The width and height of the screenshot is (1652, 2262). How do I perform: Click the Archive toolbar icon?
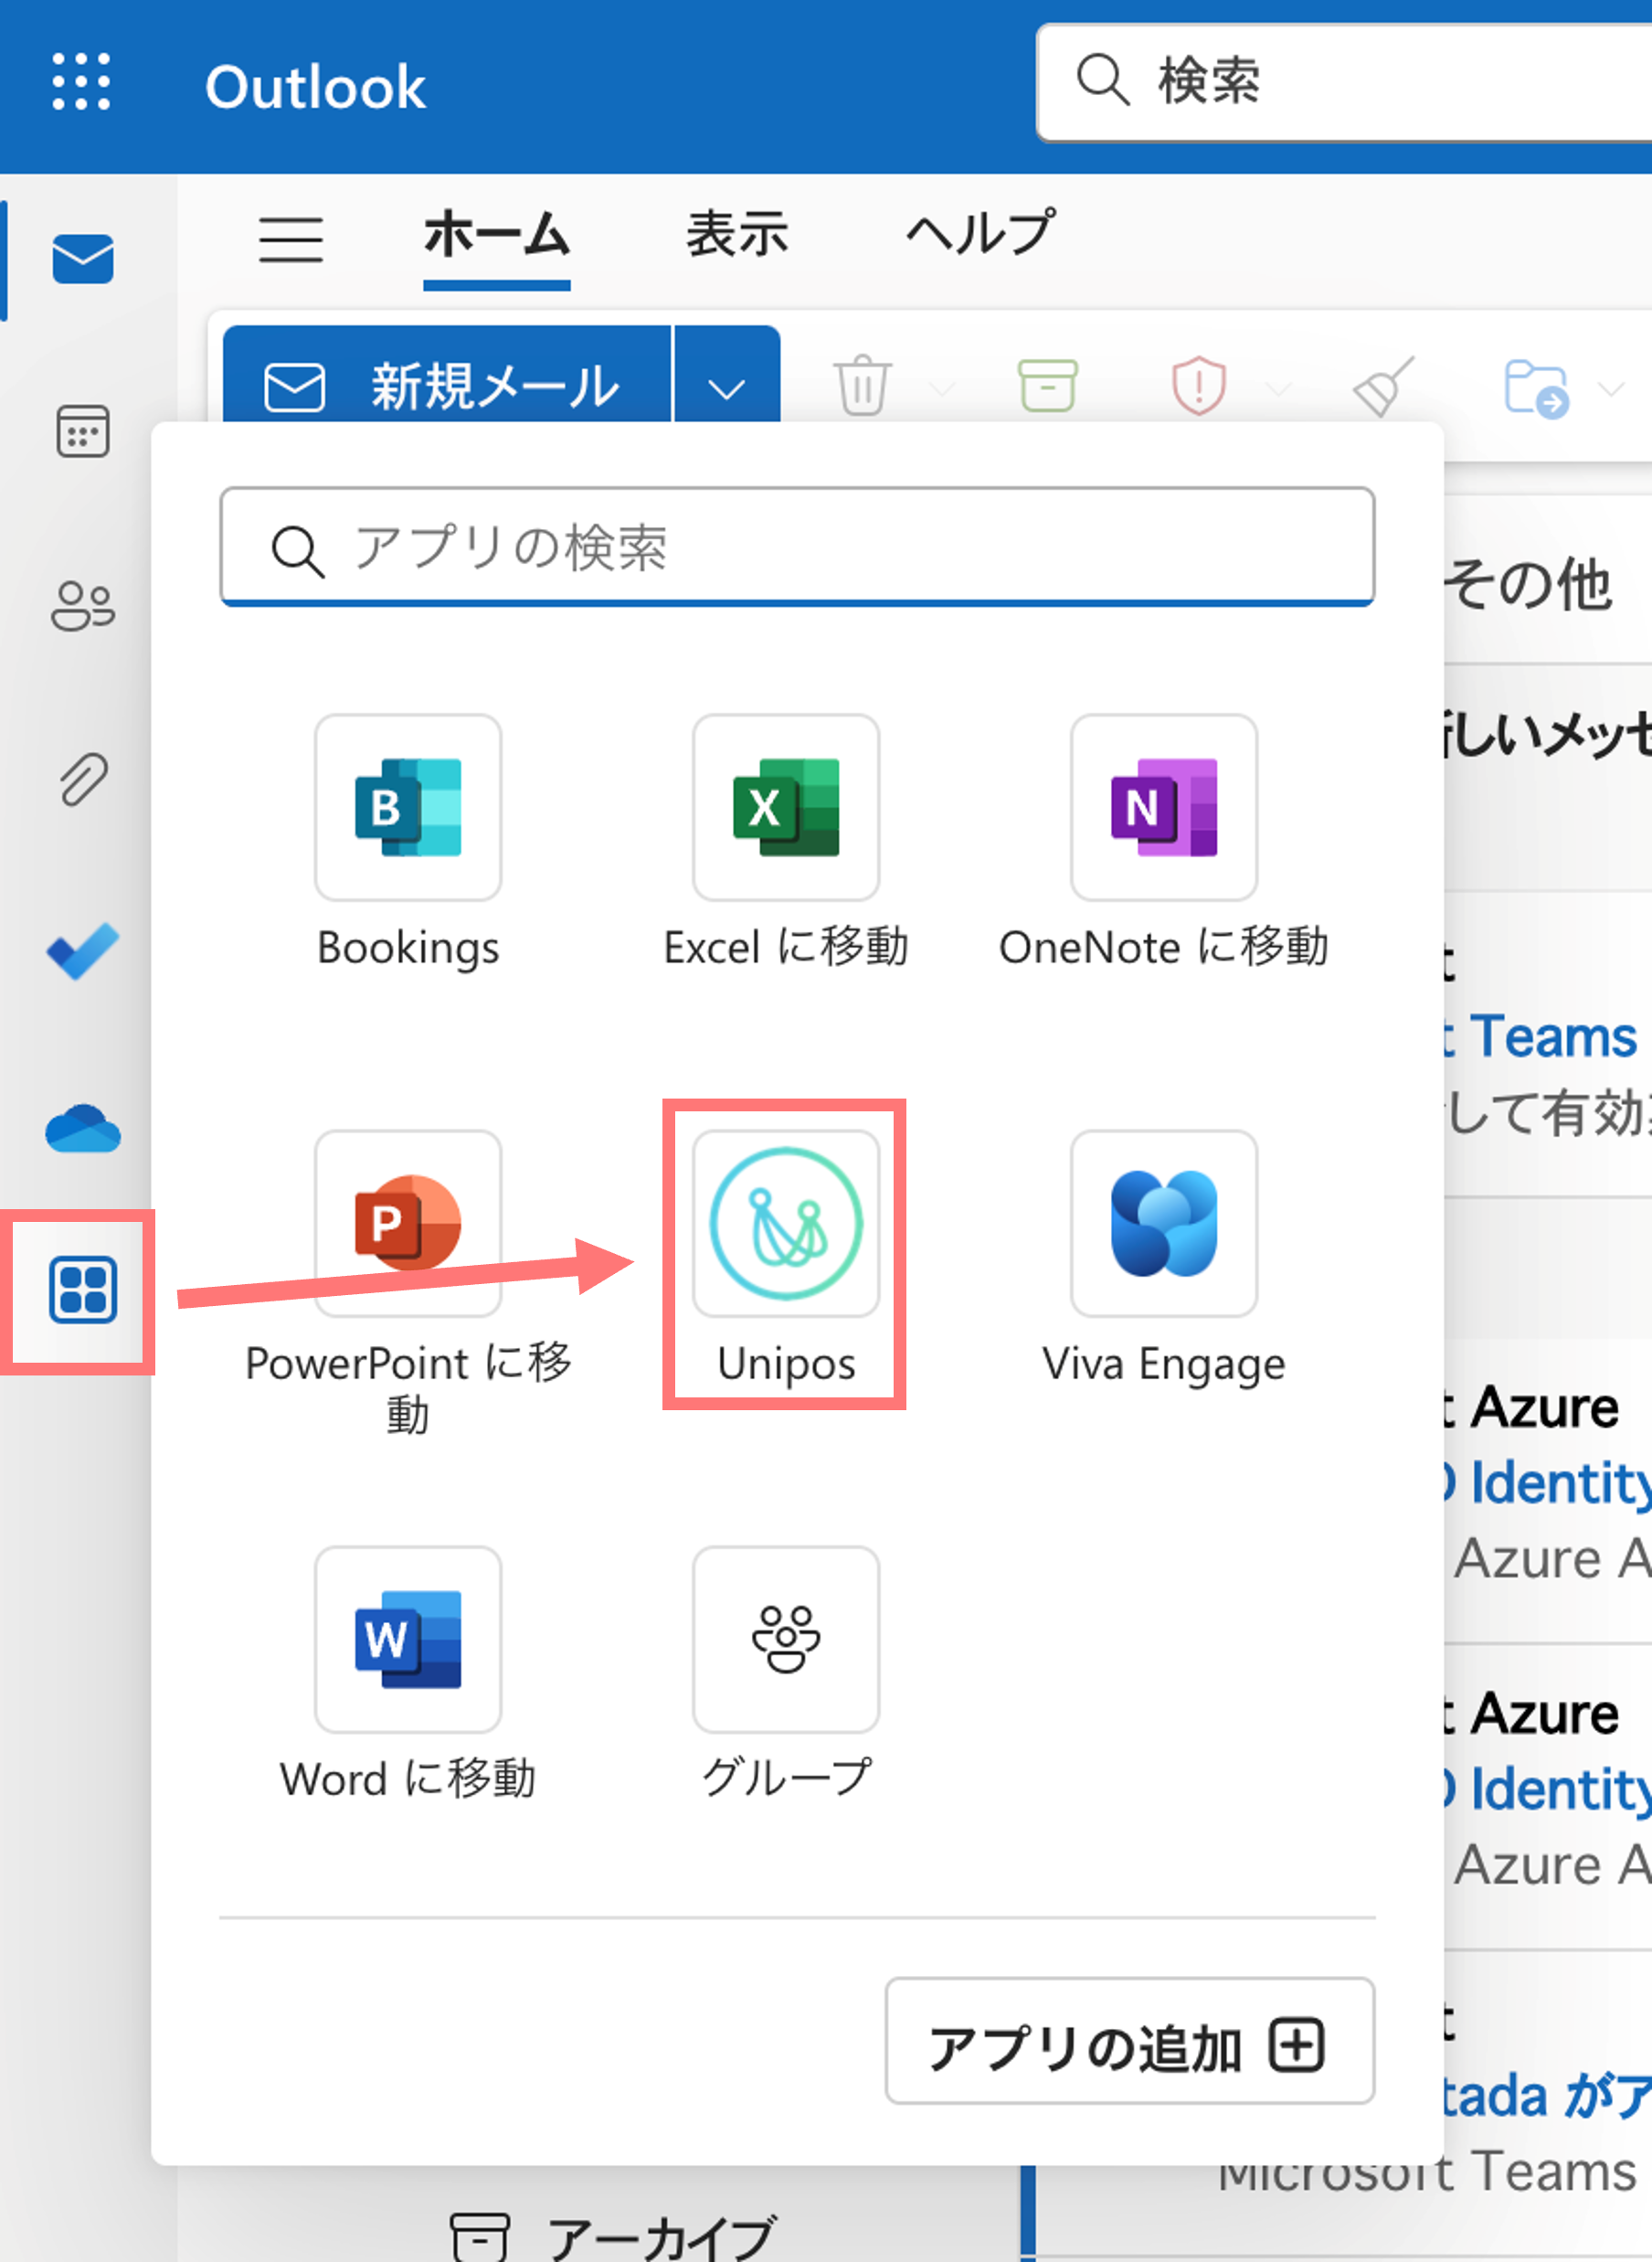click(1047, 385)
